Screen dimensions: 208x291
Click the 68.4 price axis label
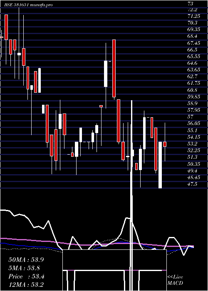coord(192,36)
